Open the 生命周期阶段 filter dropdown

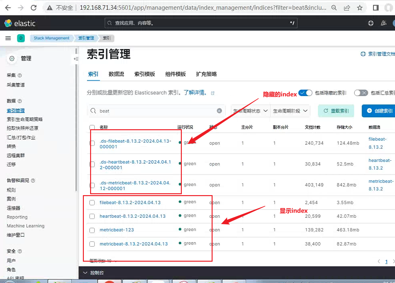(290, 111)
